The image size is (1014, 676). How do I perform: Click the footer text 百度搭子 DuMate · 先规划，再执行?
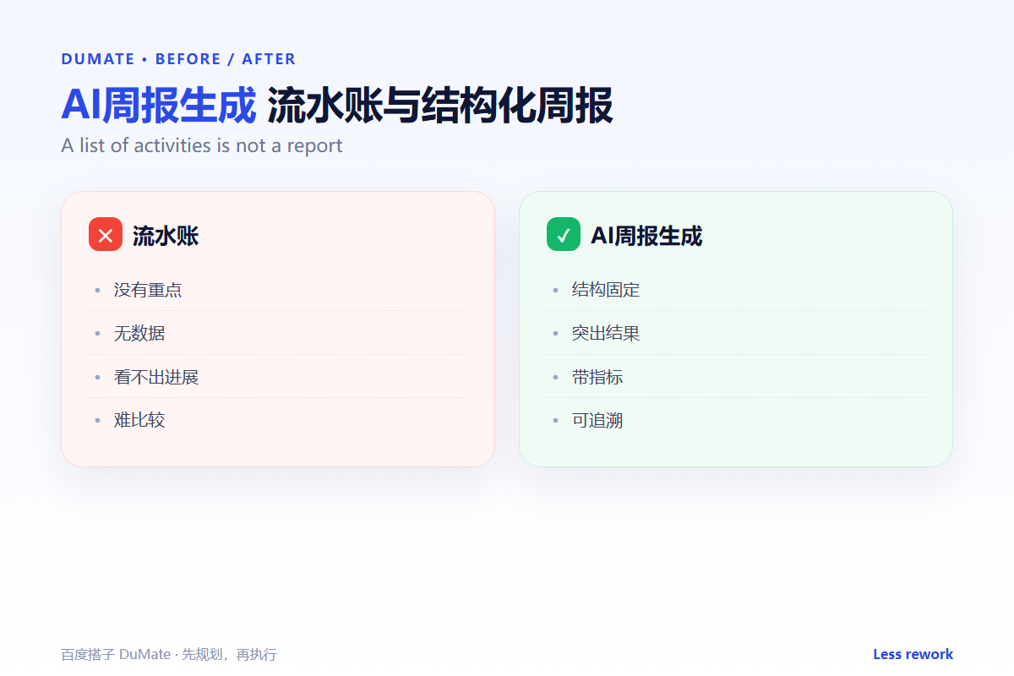[169, 654]
